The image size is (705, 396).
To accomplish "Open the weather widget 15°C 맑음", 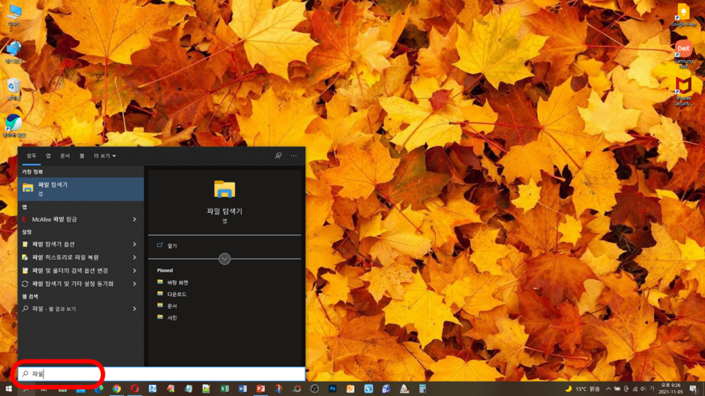I will (582, 389).
